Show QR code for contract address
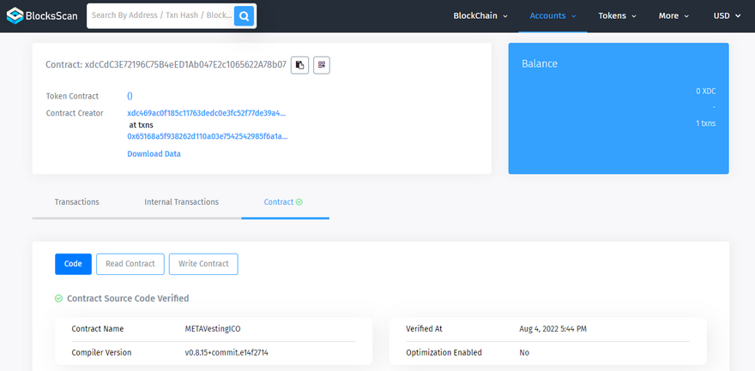 pyautogui.click(x=322, y=65)
